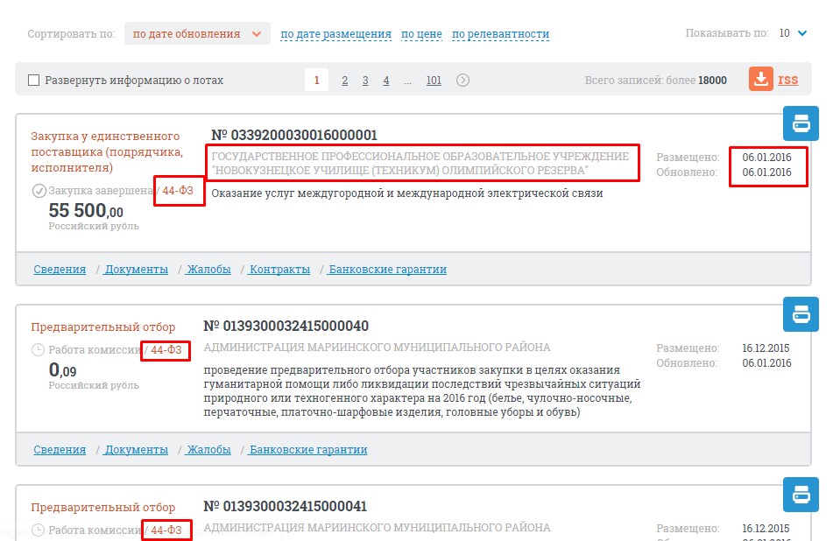Click placement date 06.01.2016 of first purchase
The width and height of the screenshot is (840, 541).
coord(766,157)
